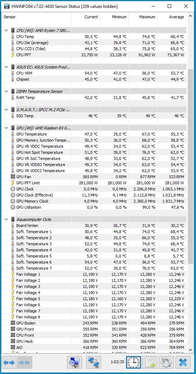Image resolution: width=196 pixels, height=374 pixels.
Task: Select the GPU Temperature row
Action: tap(94, 134)
